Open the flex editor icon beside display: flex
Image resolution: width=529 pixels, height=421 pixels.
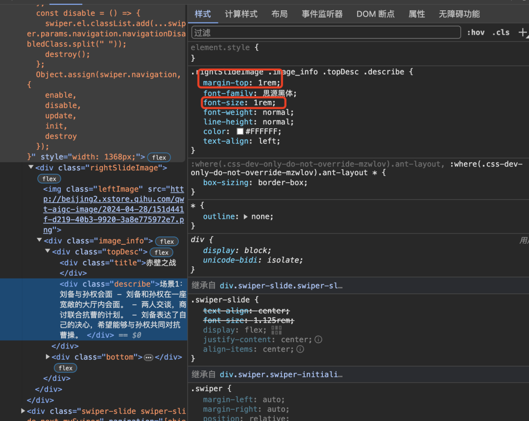click(276, 329)
